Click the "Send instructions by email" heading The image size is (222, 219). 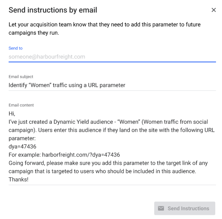pyautogui.click(x=53, y=10)
